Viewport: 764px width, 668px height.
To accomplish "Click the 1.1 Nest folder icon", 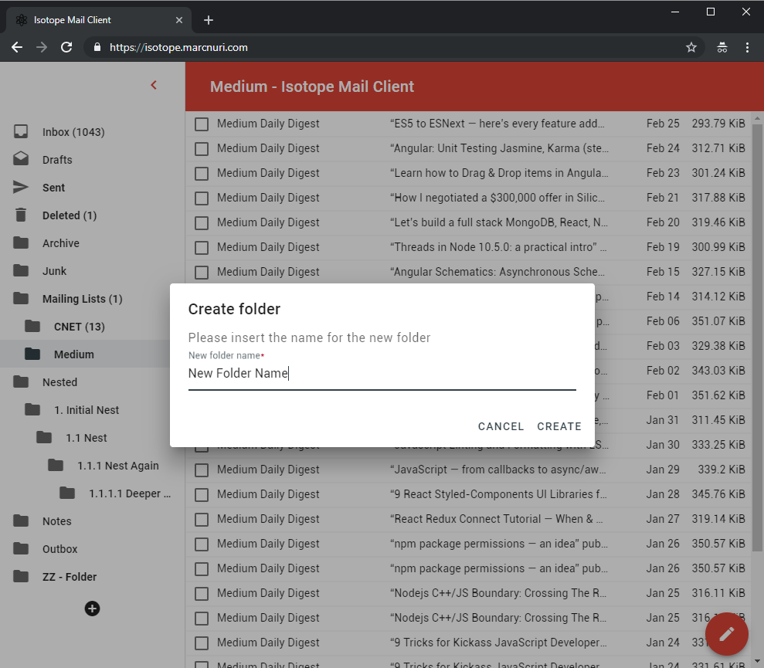I will click(44, 437).
